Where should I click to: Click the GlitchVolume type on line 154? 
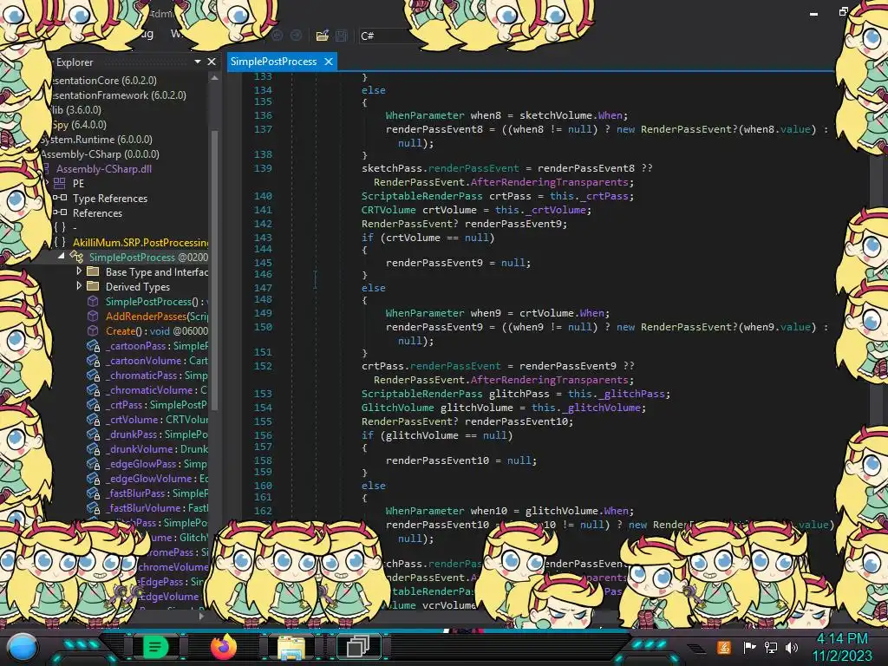pyautogui.click(x=397, y=408)
